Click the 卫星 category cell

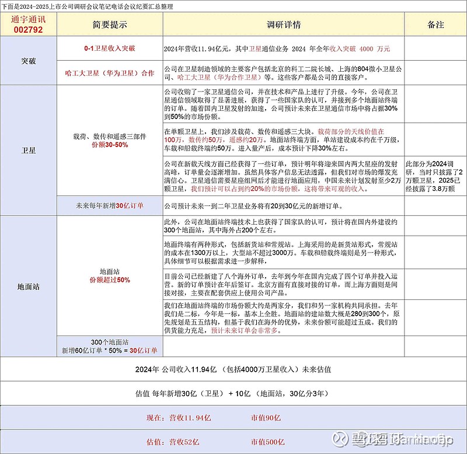pos(28,151)
